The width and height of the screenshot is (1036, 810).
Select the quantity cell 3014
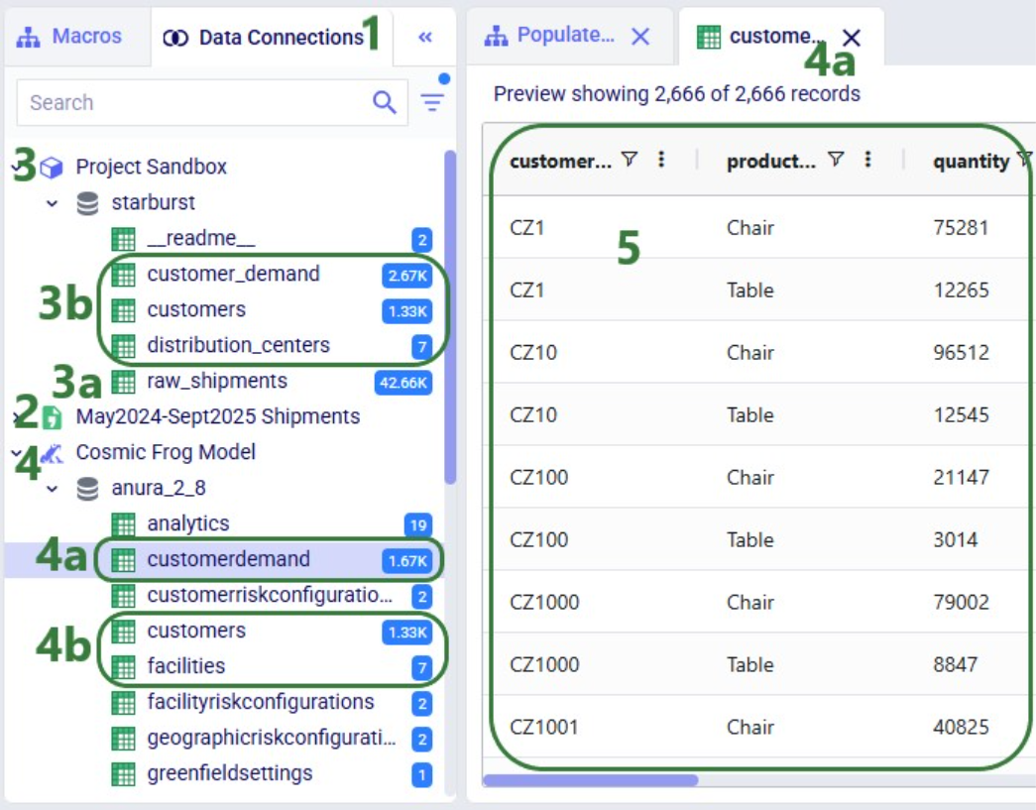[956, 539]
